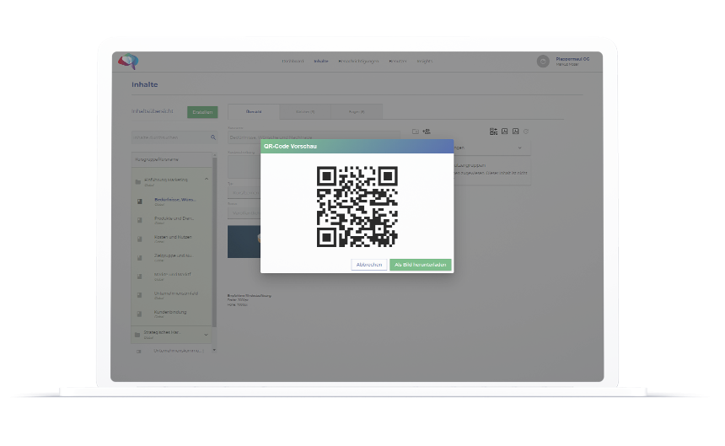The height and width of the screenshot is (446, 725).
Task: Switch to the Karten tab
Action: (x=305, y=112)
